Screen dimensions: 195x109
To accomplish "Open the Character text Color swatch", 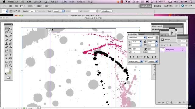I will (x=151, y=52).
